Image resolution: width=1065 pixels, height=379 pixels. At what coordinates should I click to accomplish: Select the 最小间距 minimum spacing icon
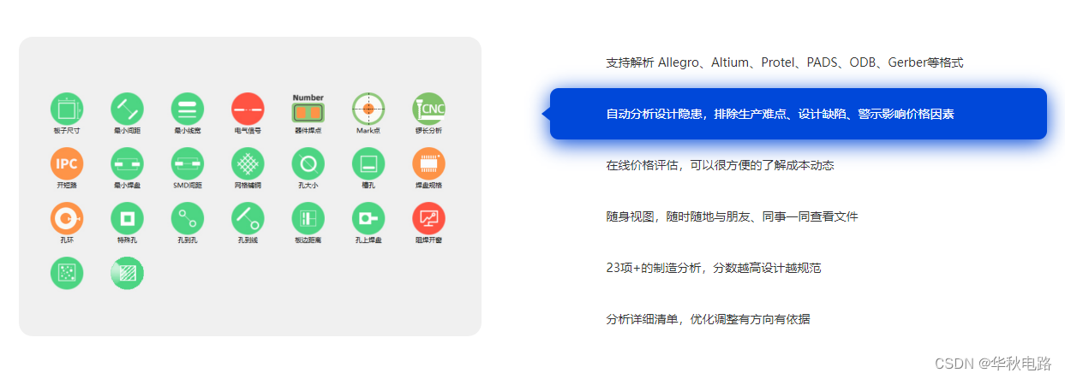coord(127,109)
